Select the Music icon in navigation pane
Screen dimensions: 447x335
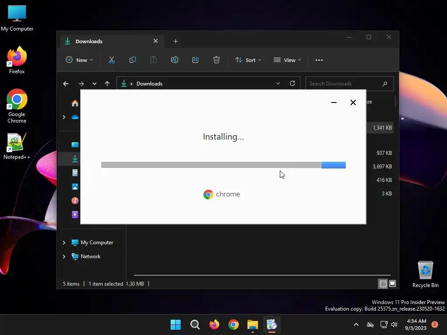[75, 201]
